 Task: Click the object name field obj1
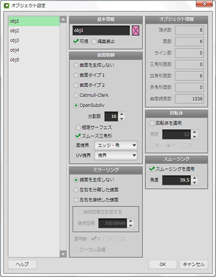pos(101,31)
